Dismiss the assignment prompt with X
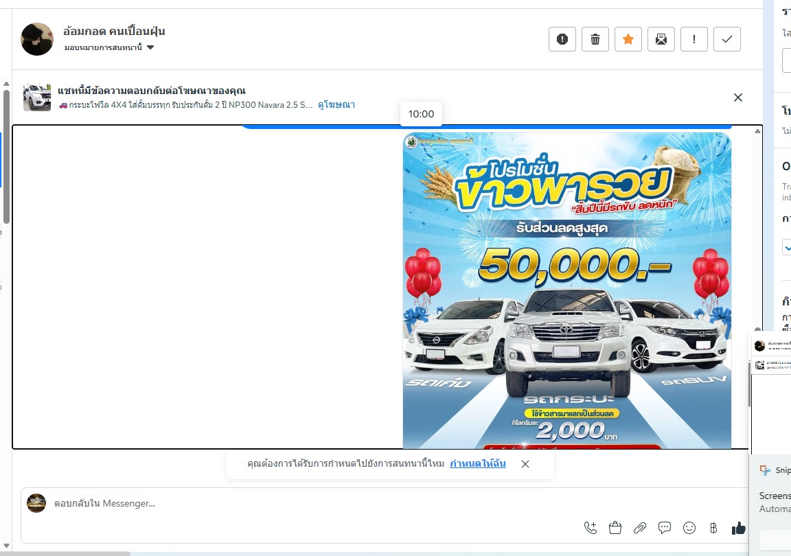The height and width of the screenshot is (556, 791). pyautogui.click(x=525, y=463)
